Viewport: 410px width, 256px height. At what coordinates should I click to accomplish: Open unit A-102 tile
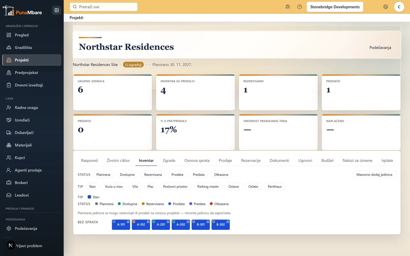point(141,224)
